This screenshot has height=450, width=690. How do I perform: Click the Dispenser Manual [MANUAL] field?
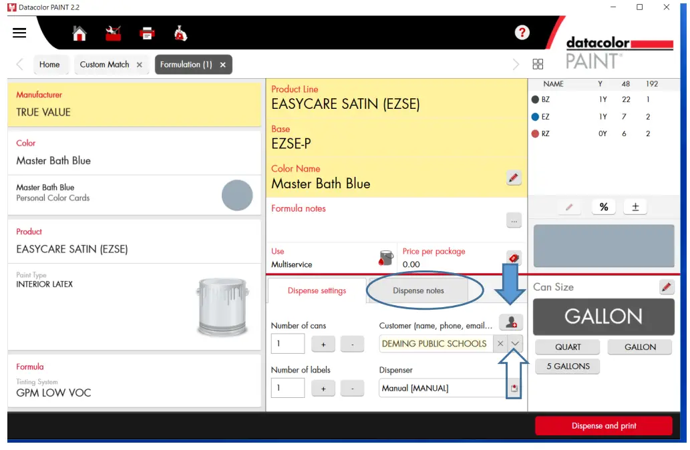point(442,388)
